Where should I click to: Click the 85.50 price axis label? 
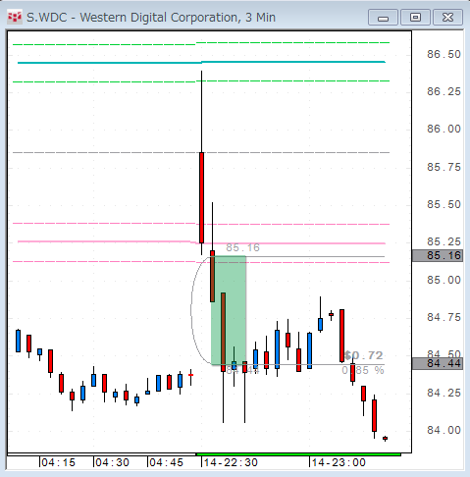point(444,204)
